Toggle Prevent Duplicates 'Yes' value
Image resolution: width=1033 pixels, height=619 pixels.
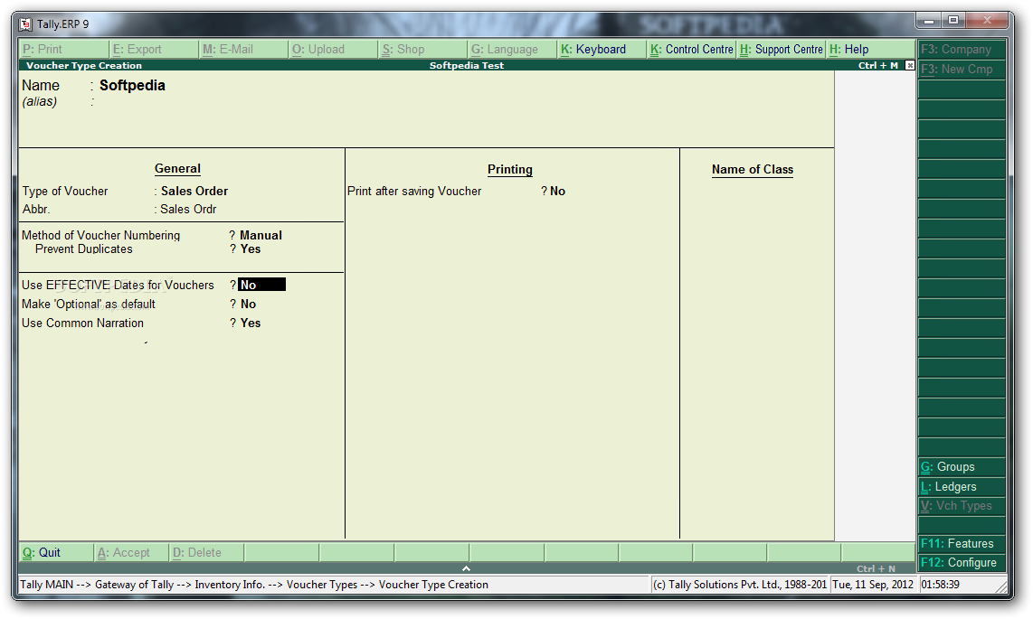251,249
